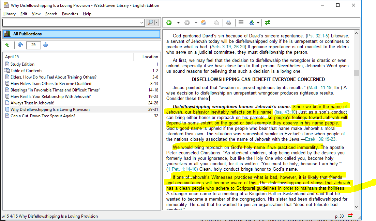Open the Favorites menu
This screenshot has height=221, width=376.
tap(70, 14)
